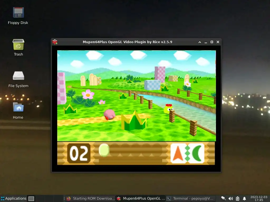Screen dimensions: 270x202
Task: Switch to Starting ROM Download Firefox task
Action: 91,199
